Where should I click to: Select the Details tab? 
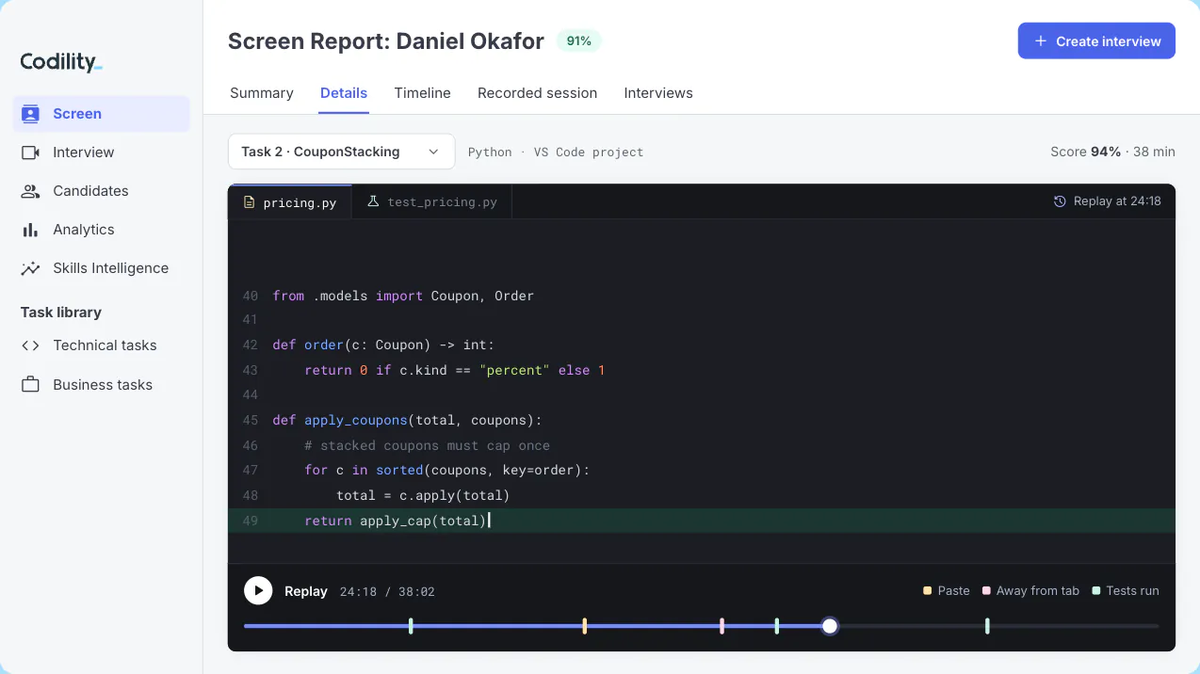point(344,93)
